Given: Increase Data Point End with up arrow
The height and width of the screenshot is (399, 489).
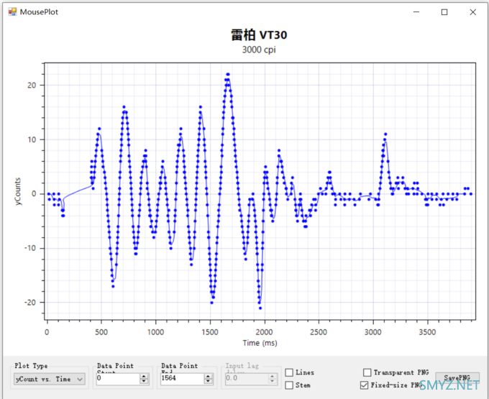Looking at the screenshot, I should coord(208,376).
